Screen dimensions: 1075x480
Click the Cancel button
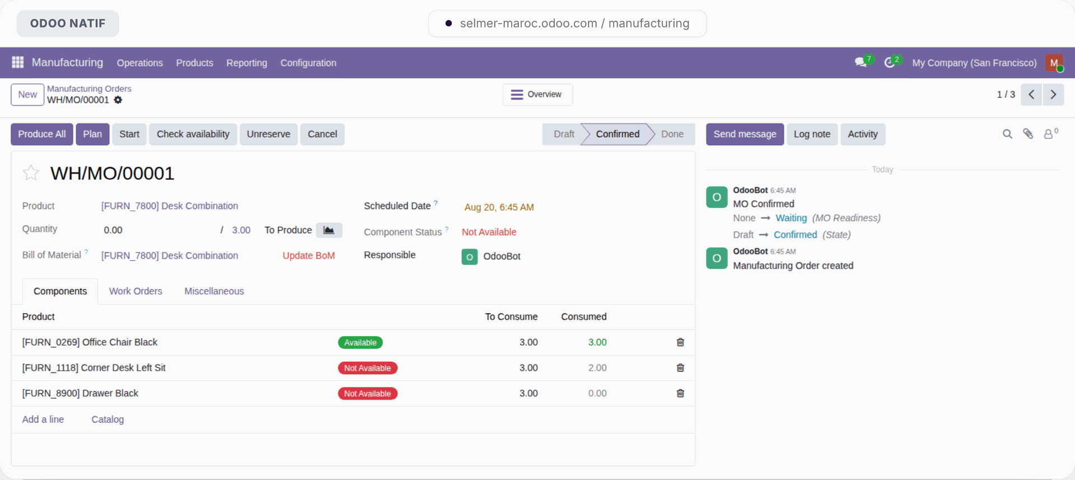322,134
